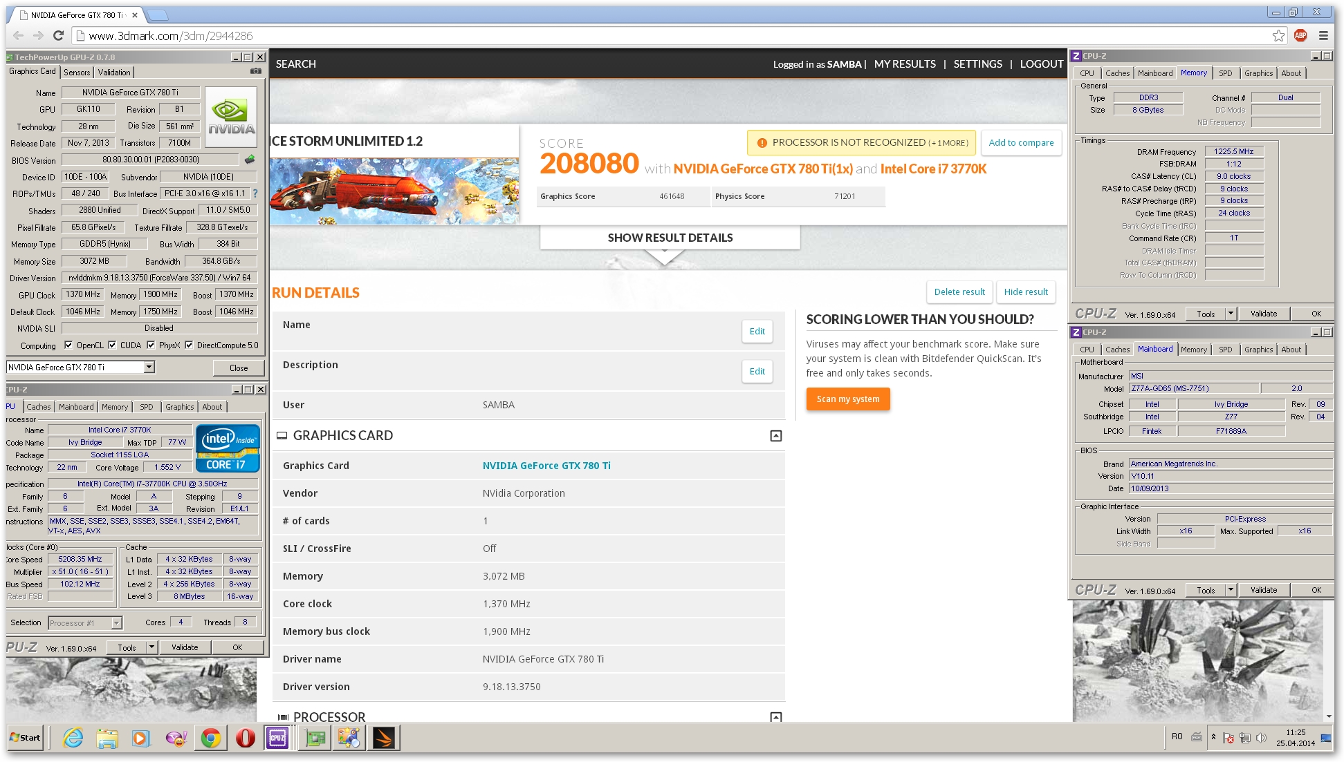Open the Opera browser taskbar icon
Screen dimensions: 1344x762
pos(245,739)
